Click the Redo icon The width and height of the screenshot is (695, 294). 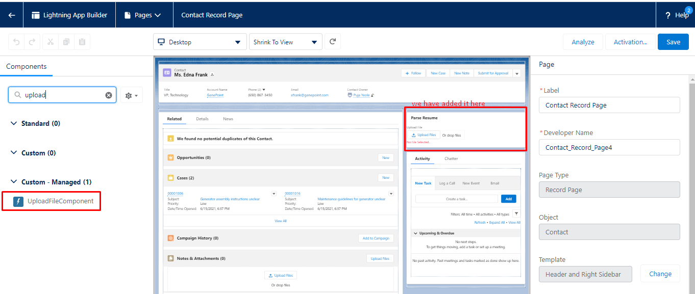pos(32,42)
